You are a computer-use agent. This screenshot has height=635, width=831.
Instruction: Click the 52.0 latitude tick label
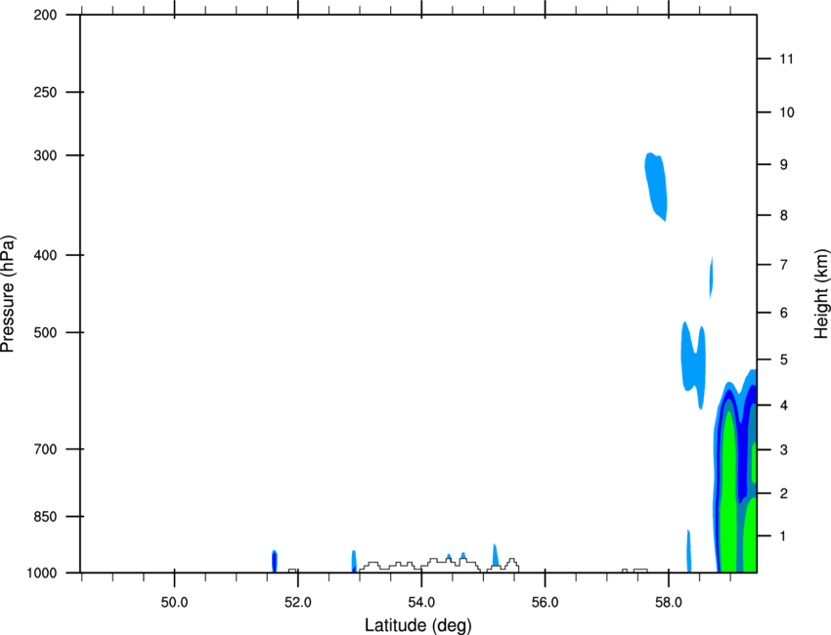298,603
